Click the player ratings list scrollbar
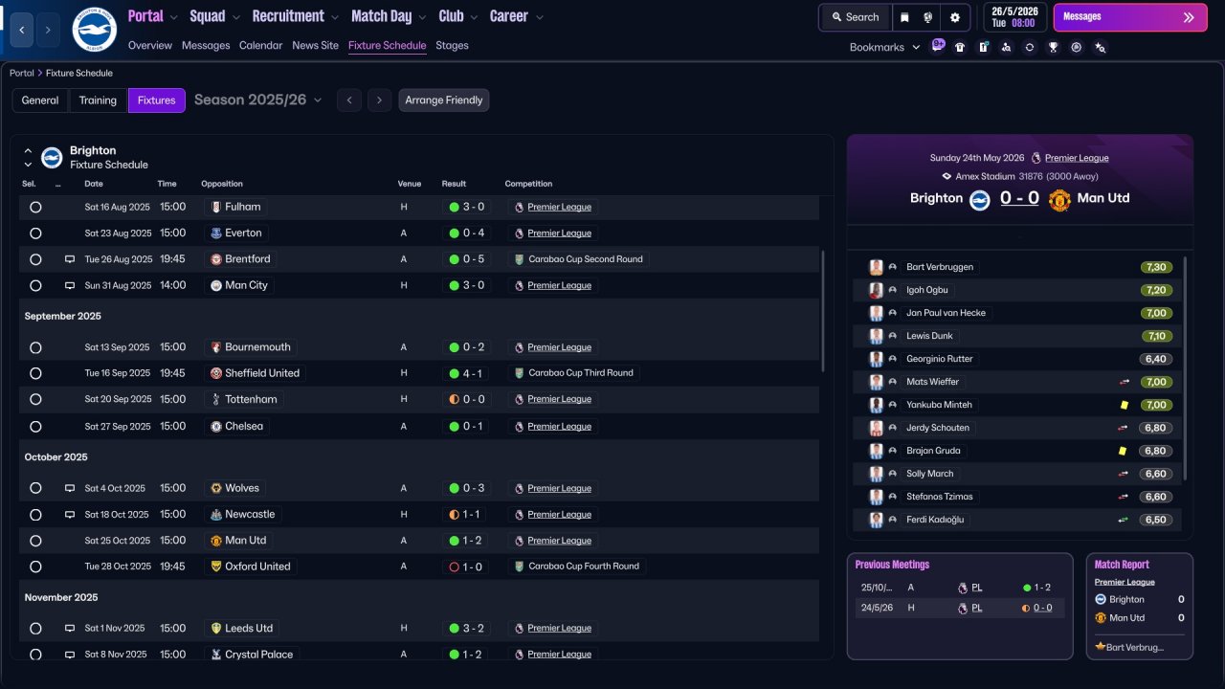Viewport: 1225px width, 689px height. (1185, 368)
